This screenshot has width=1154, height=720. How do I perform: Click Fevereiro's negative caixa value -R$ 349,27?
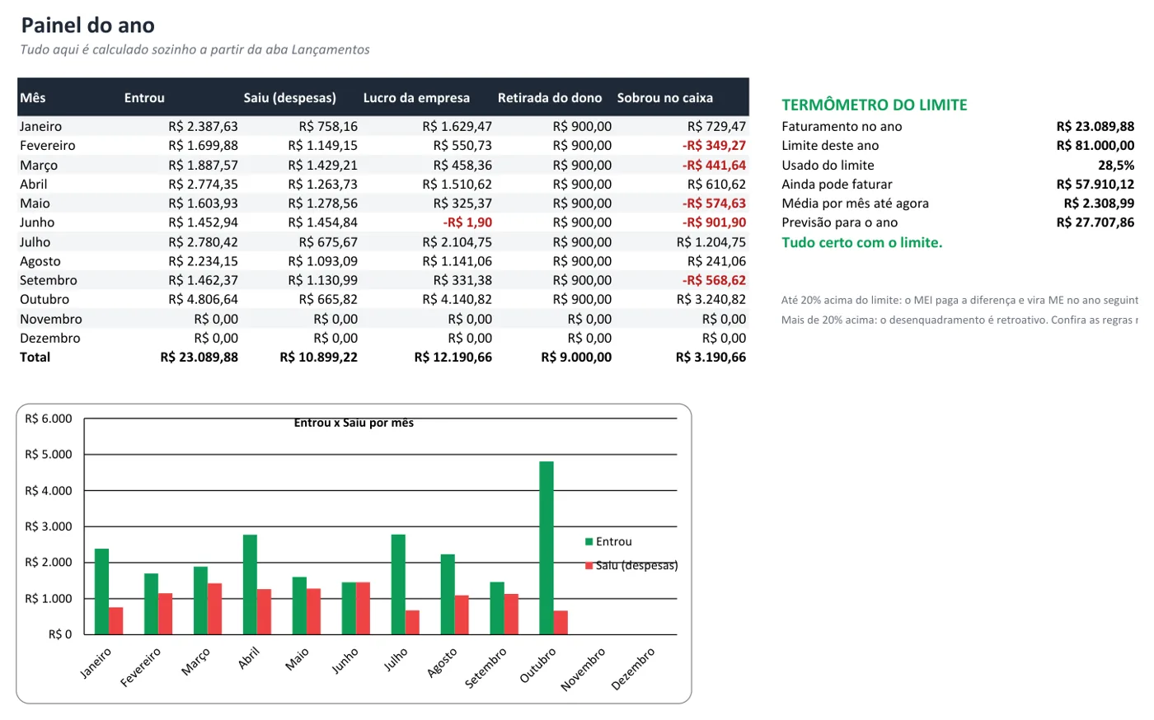[x=714, y=146]
